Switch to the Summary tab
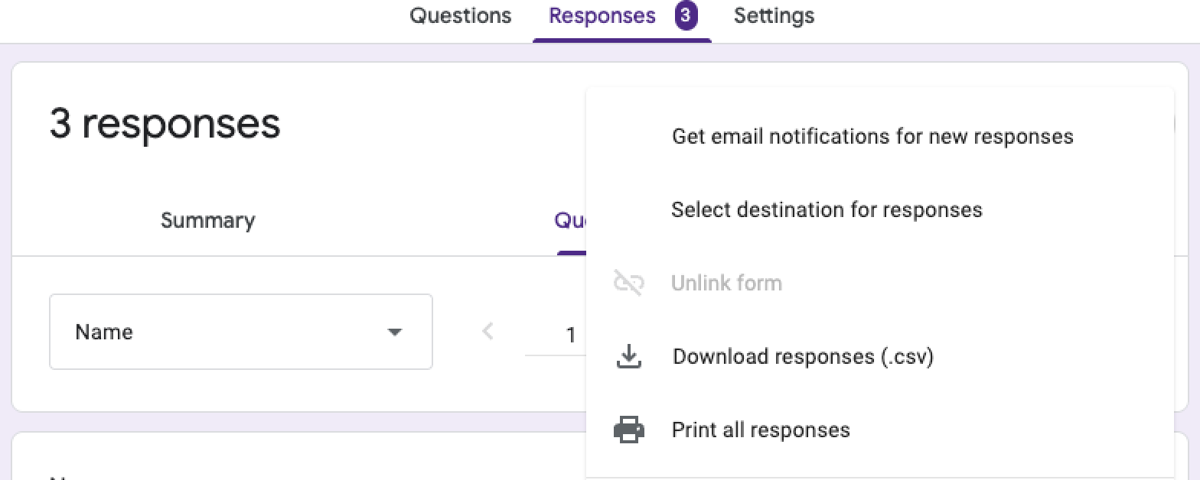Screen dimensions: 1200x480 (207, 220)
